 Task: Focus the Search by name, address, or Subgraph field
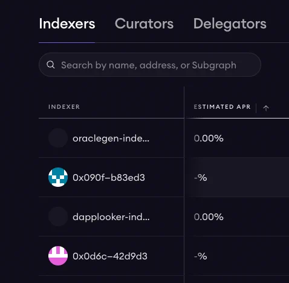point(150,65)
